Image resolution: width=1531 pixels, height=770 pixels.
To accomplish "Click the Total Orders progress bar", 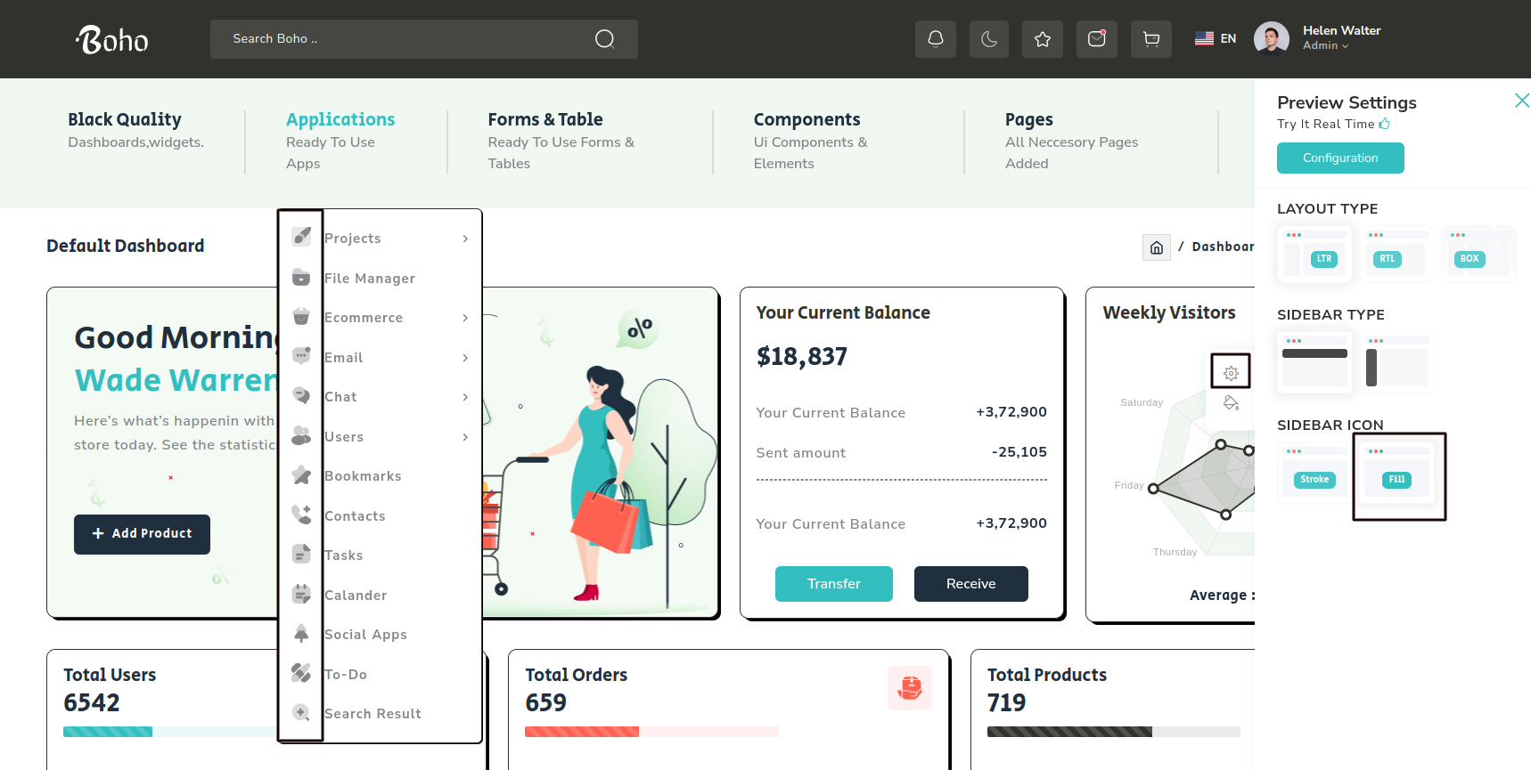I will 651,732.
